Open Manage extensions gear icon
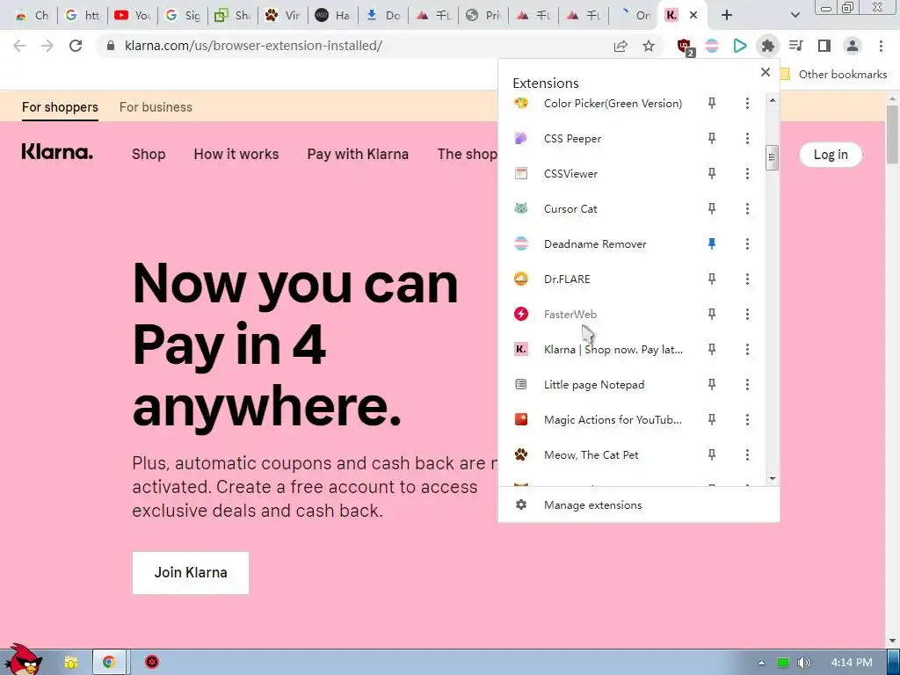The width and height of the screenshot is (900, 675). (521, 505)
